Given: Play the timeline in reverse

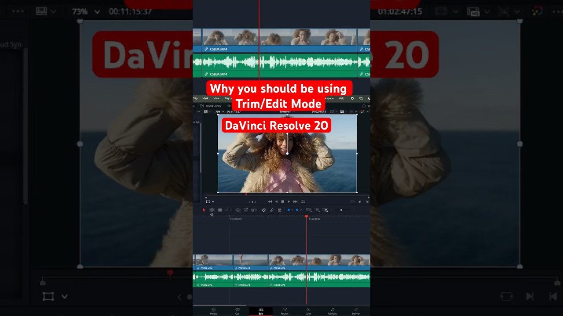Looking at the screenshot, I should point(276,201).
